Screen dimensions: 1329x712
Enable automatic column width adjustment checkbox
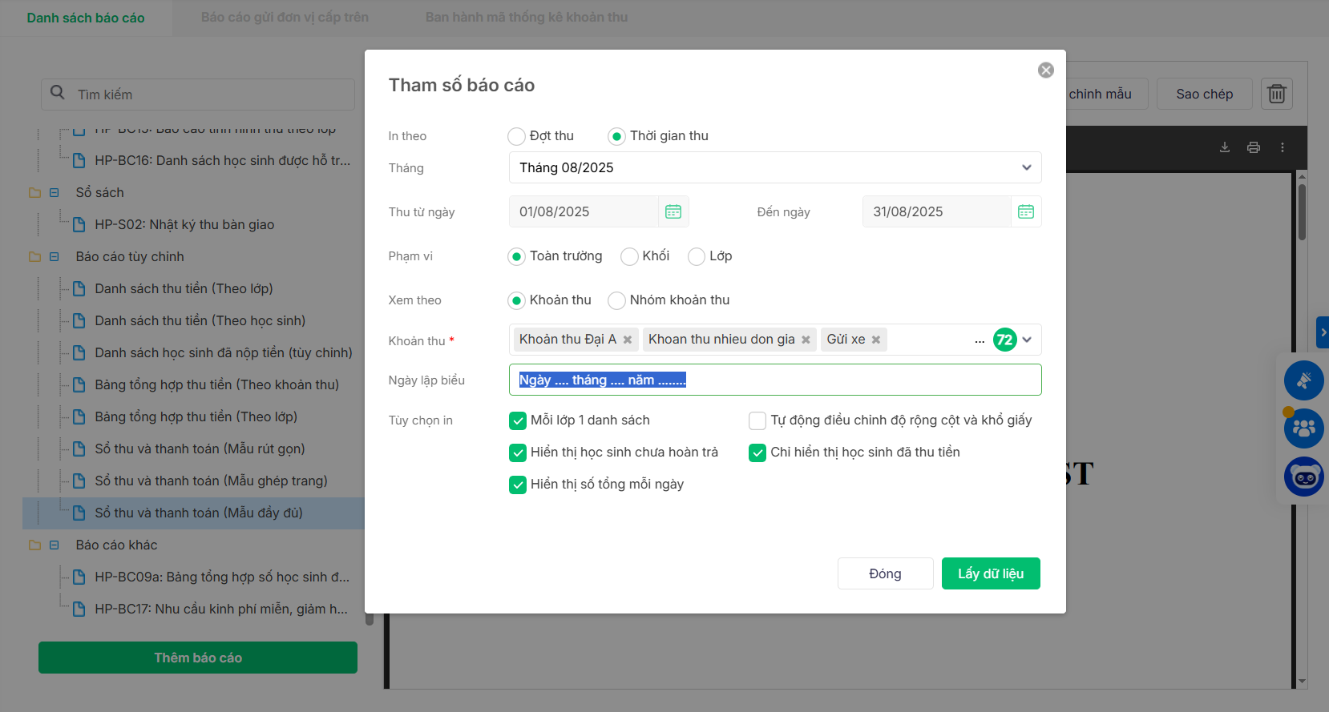[x=757, y=420]
